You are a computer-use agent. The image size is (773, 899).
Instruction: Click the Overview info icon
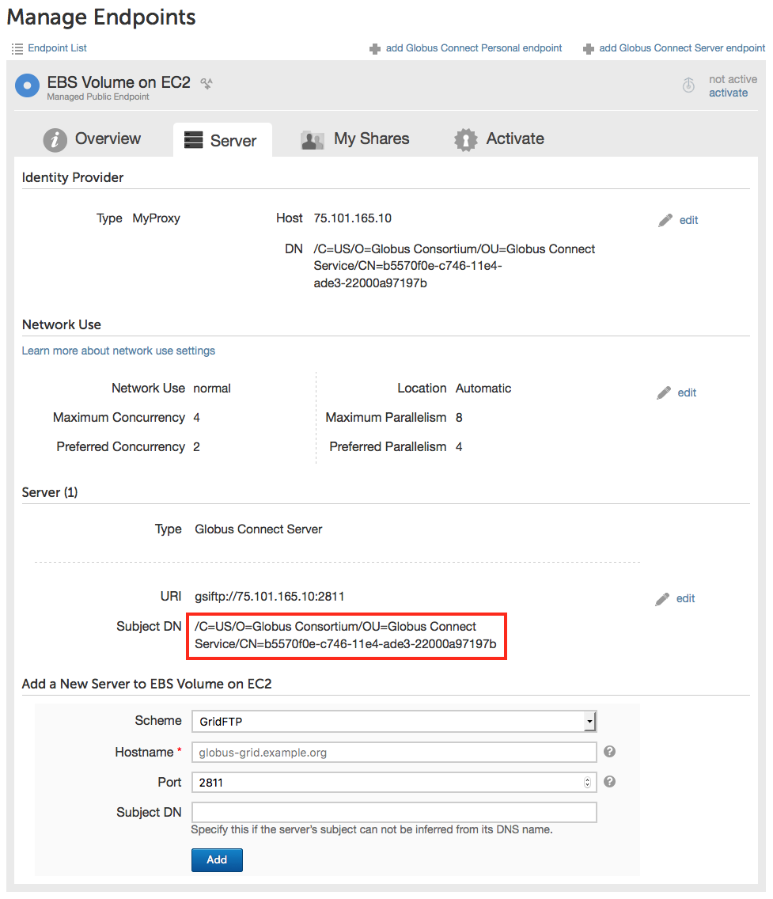[55, 140]
